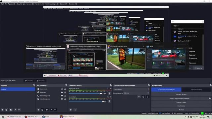The width and height of the screenshot is (212, 119).
Task: Open the transition type dropdown Затухание
Action: pos(132,89)
